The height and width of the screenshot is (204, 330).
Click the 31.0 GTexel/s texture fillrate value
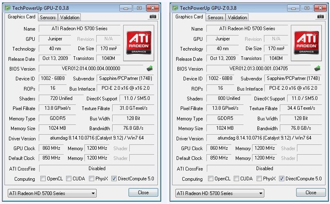[x=133, y=108]
